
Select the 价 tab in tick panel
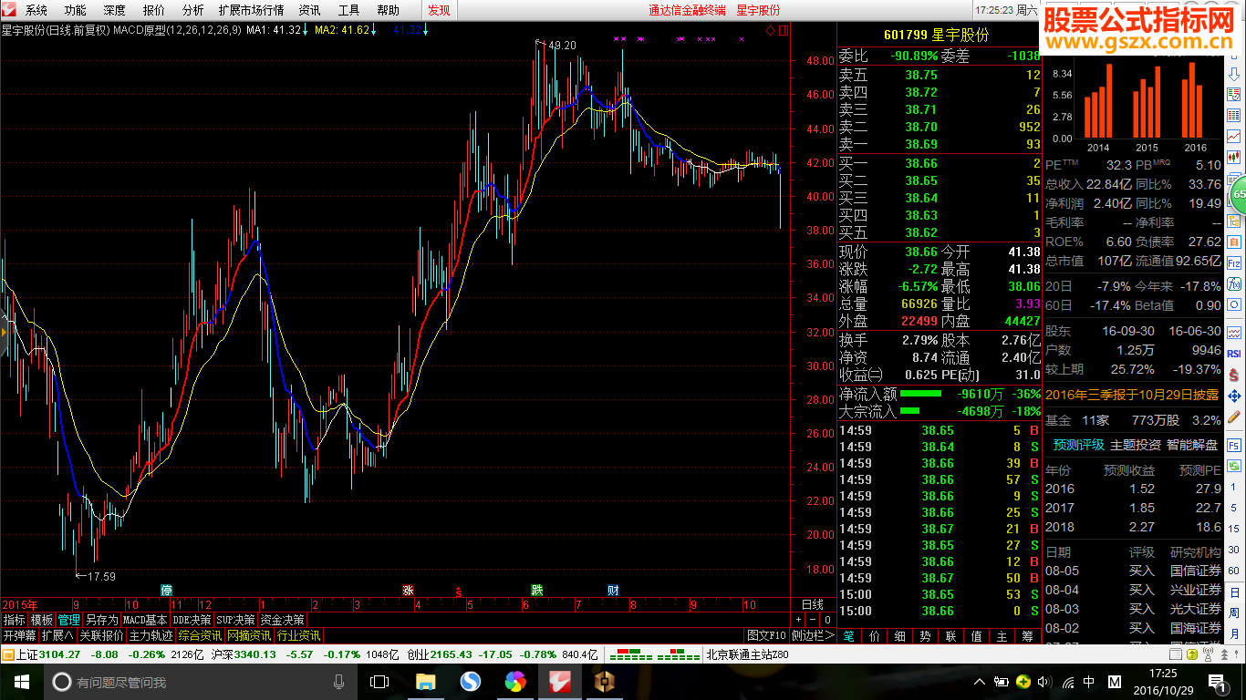[875, 635]
